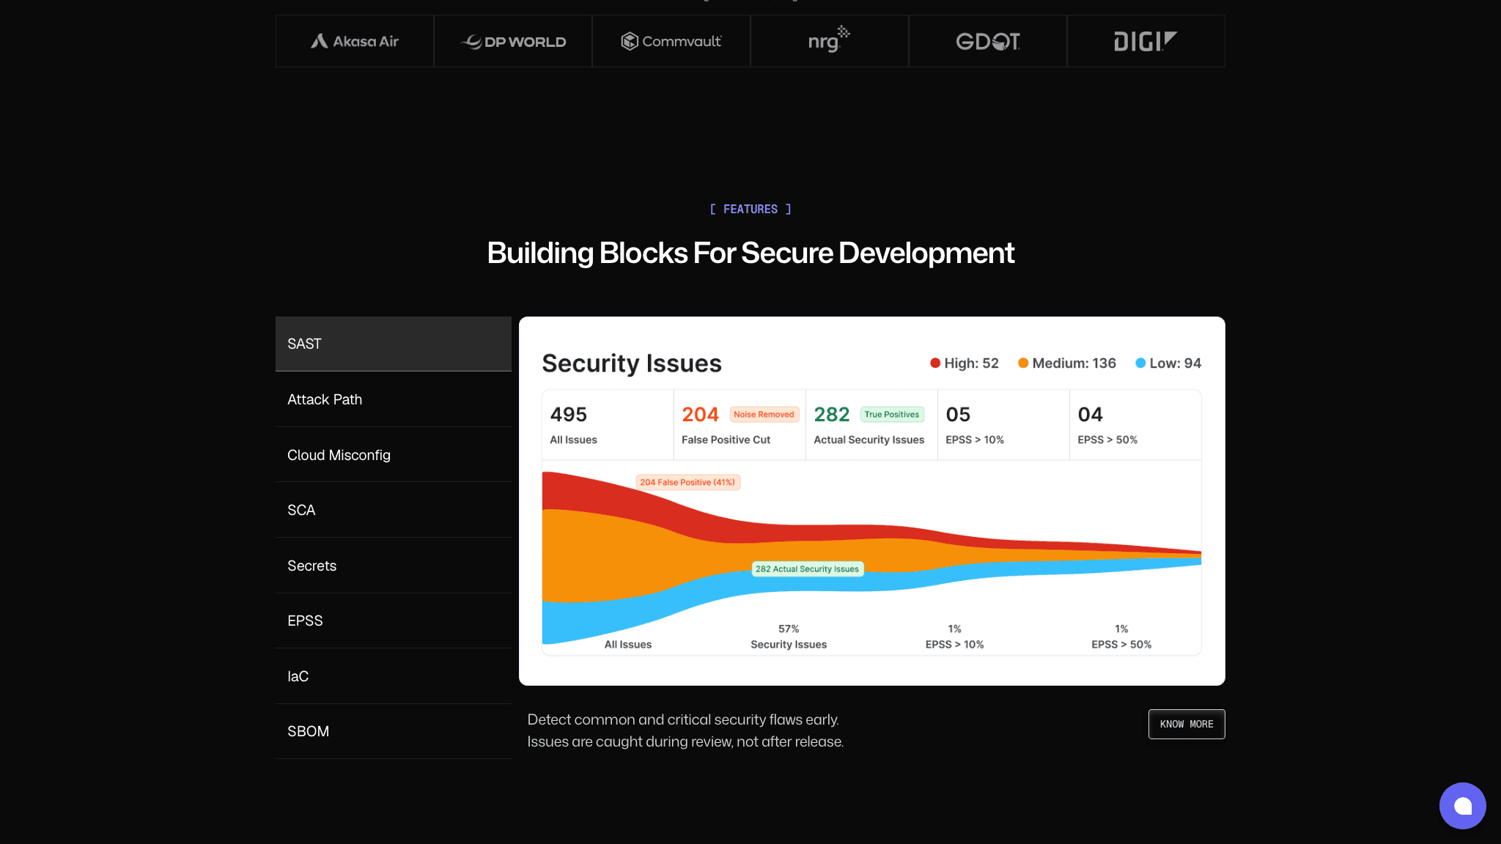This screenshot has height=844, width=1501.
Task: Select the SAST feature tab
Action: [x=394, y=344]
